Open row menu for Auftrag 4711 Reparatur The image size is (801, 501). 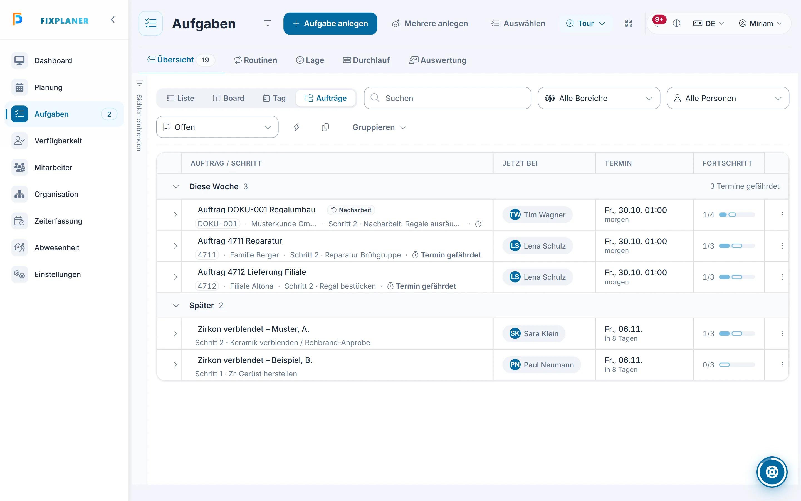tap(782, 246)
